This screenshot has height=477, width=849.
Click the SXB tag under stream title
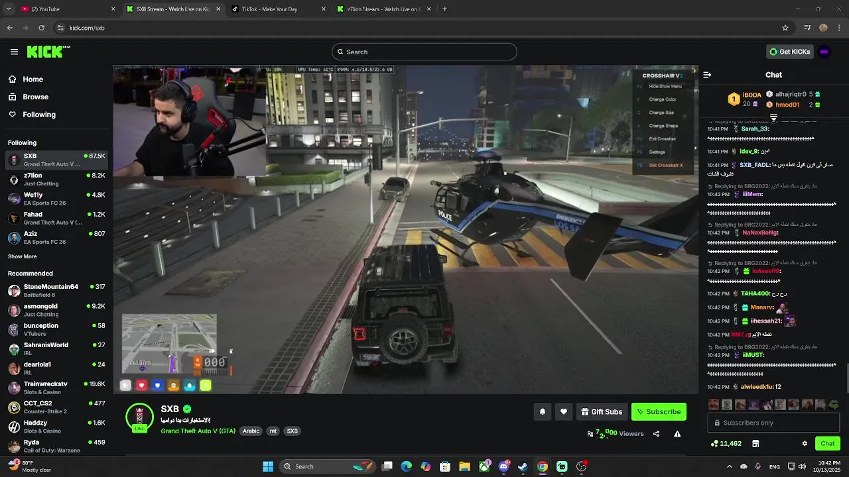click(x=292, y=431)
